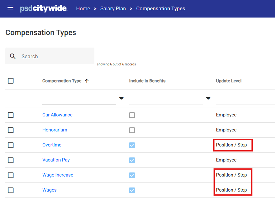Click the psdcitywide logo
Image resolution: width=275 pixels, height=200 pixels.
tap(44, 8)
